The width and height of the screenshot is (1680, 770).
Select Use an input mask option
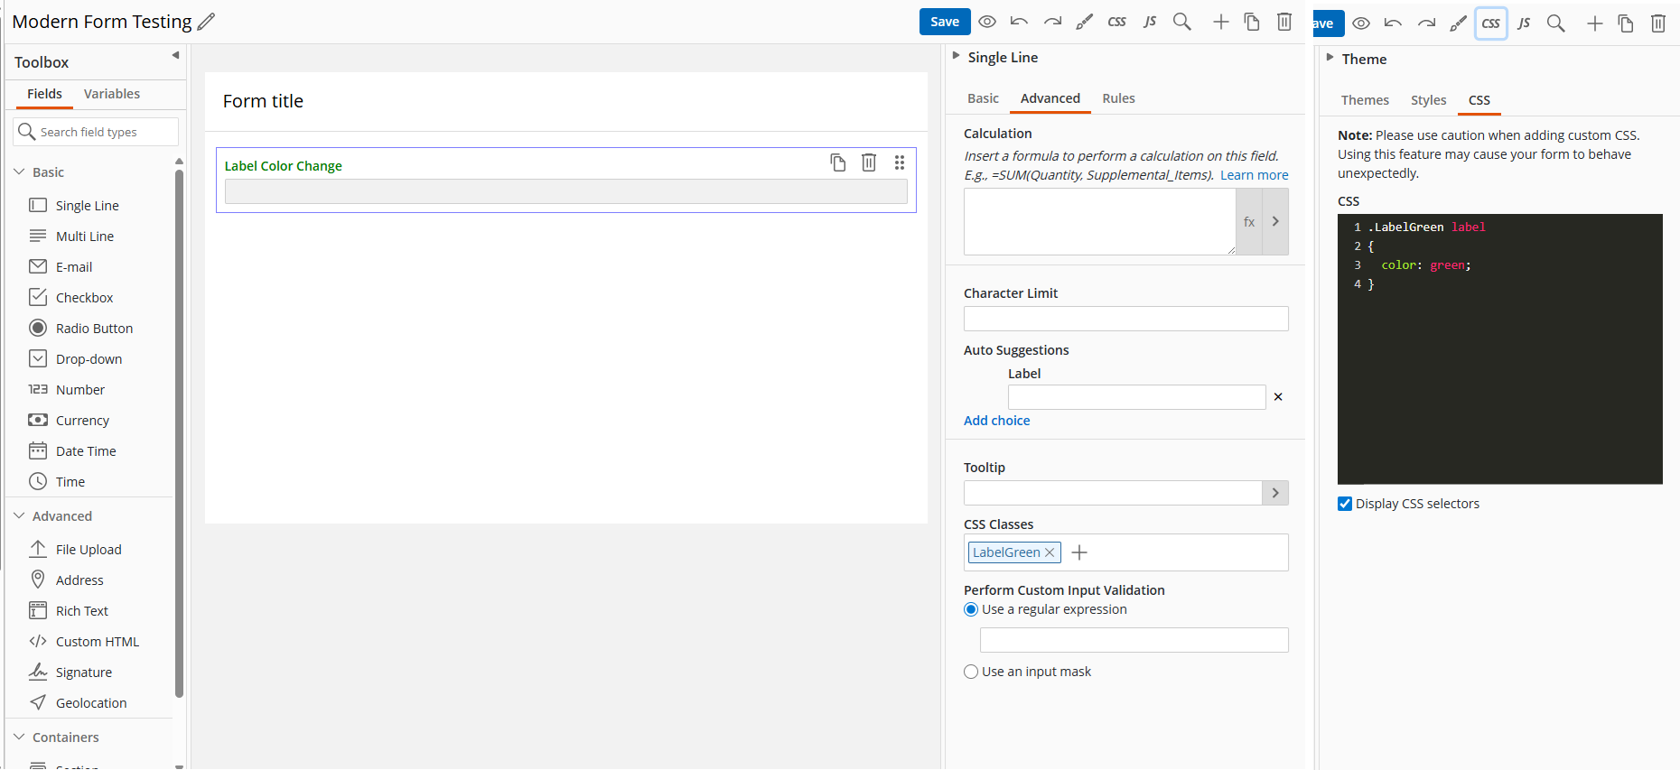point(971,672)
